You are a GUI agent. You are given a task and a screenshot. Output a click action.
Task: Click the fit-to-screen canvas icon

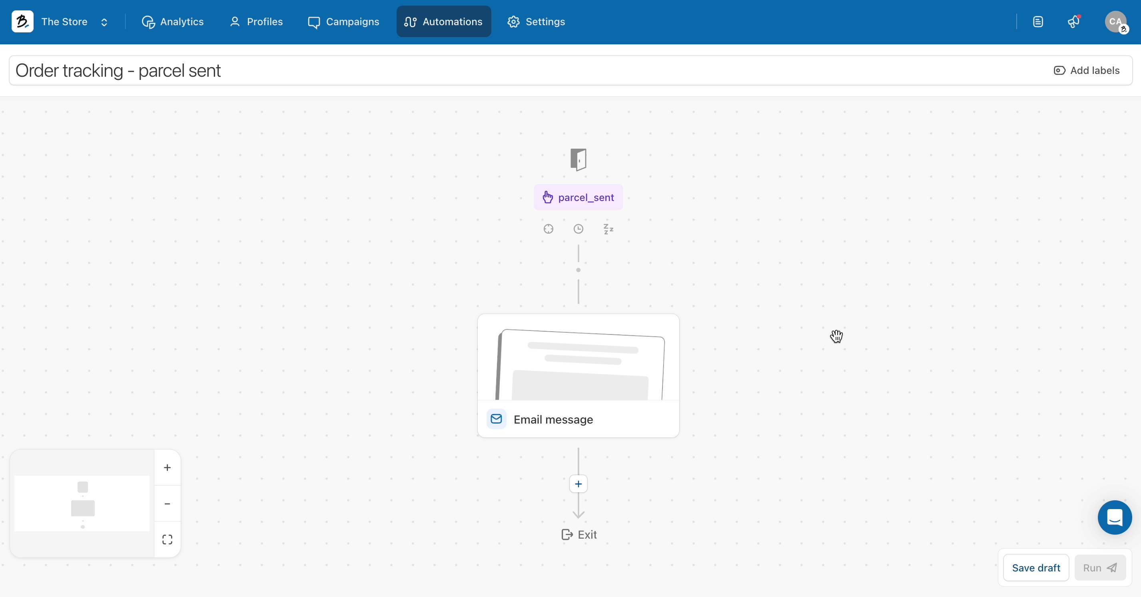[x=167, y=539]
